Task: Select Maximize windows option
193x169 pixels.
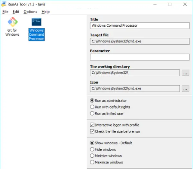Action: click(106, 162)
